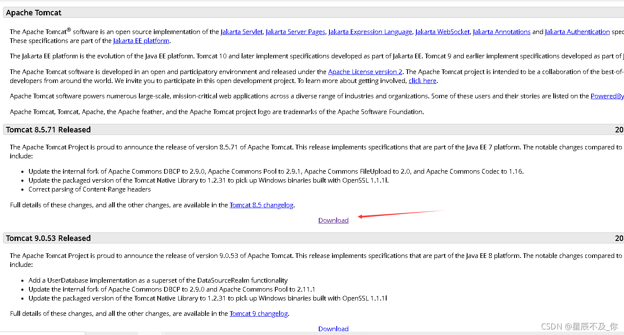The image size is (624, 335).
Task: Click the bullet mentioning Apache Commons FileUpload 2.0
Action: tap(276, 172)
